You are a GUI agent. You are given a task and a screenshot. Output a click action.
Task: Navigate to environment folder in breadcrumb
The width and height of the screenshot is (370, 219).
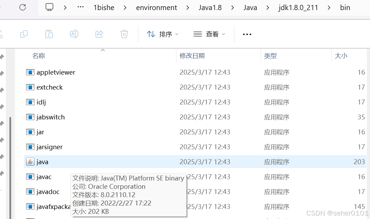tap(156, 8)
